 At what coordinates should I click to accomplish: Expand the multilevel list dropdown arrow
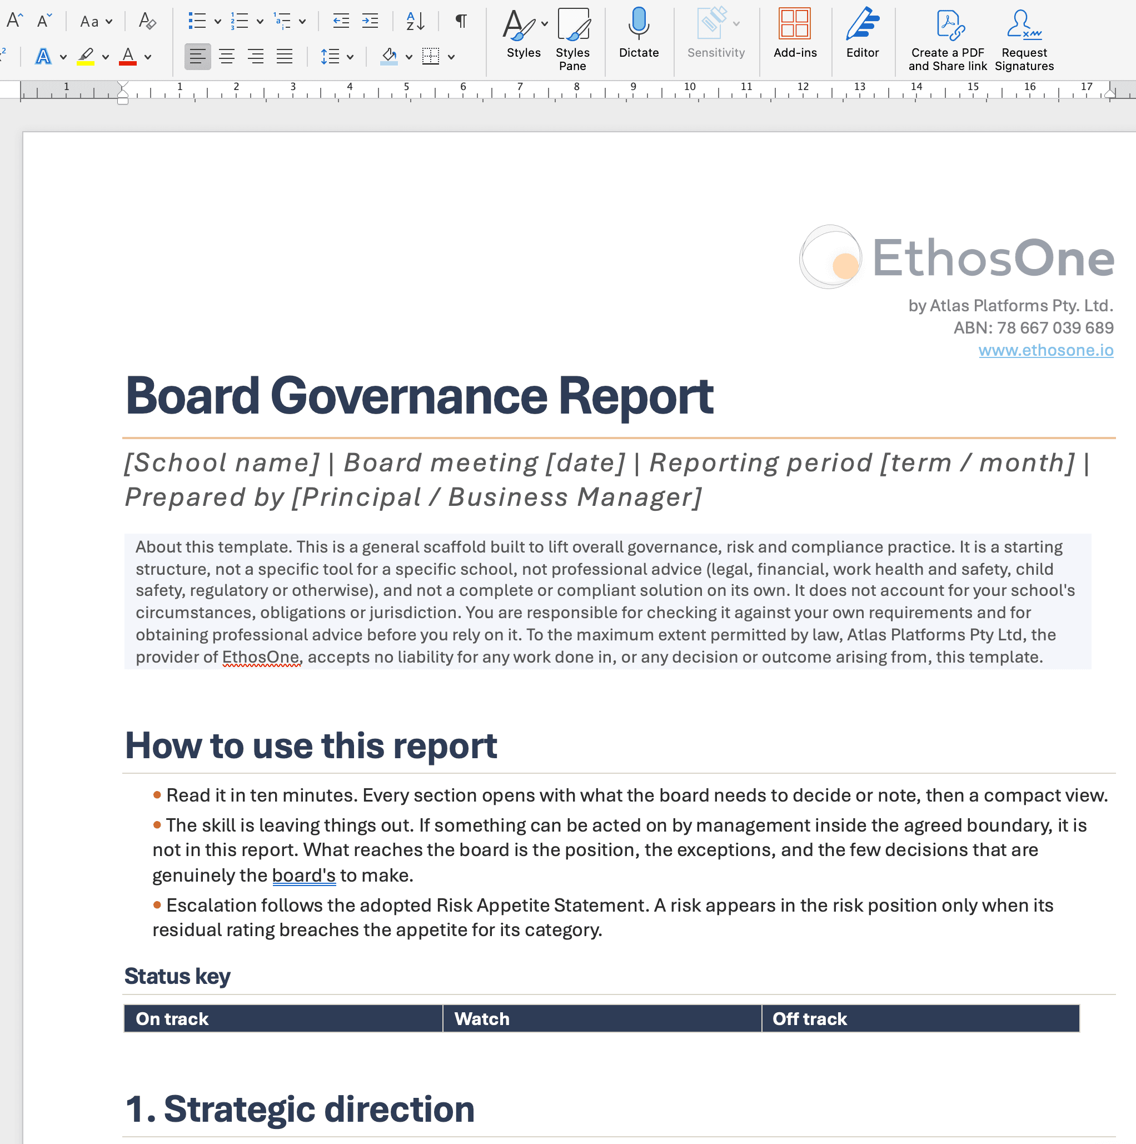(x=302, y=22)
